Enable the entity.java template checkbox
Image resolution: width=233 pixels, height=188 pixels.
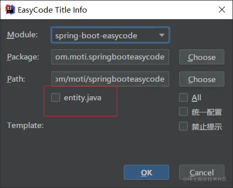tap(55, 98)
